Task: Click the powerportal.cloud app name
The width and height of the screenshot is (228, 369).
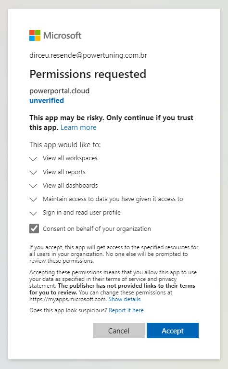Action: click(x=60, y=91)
